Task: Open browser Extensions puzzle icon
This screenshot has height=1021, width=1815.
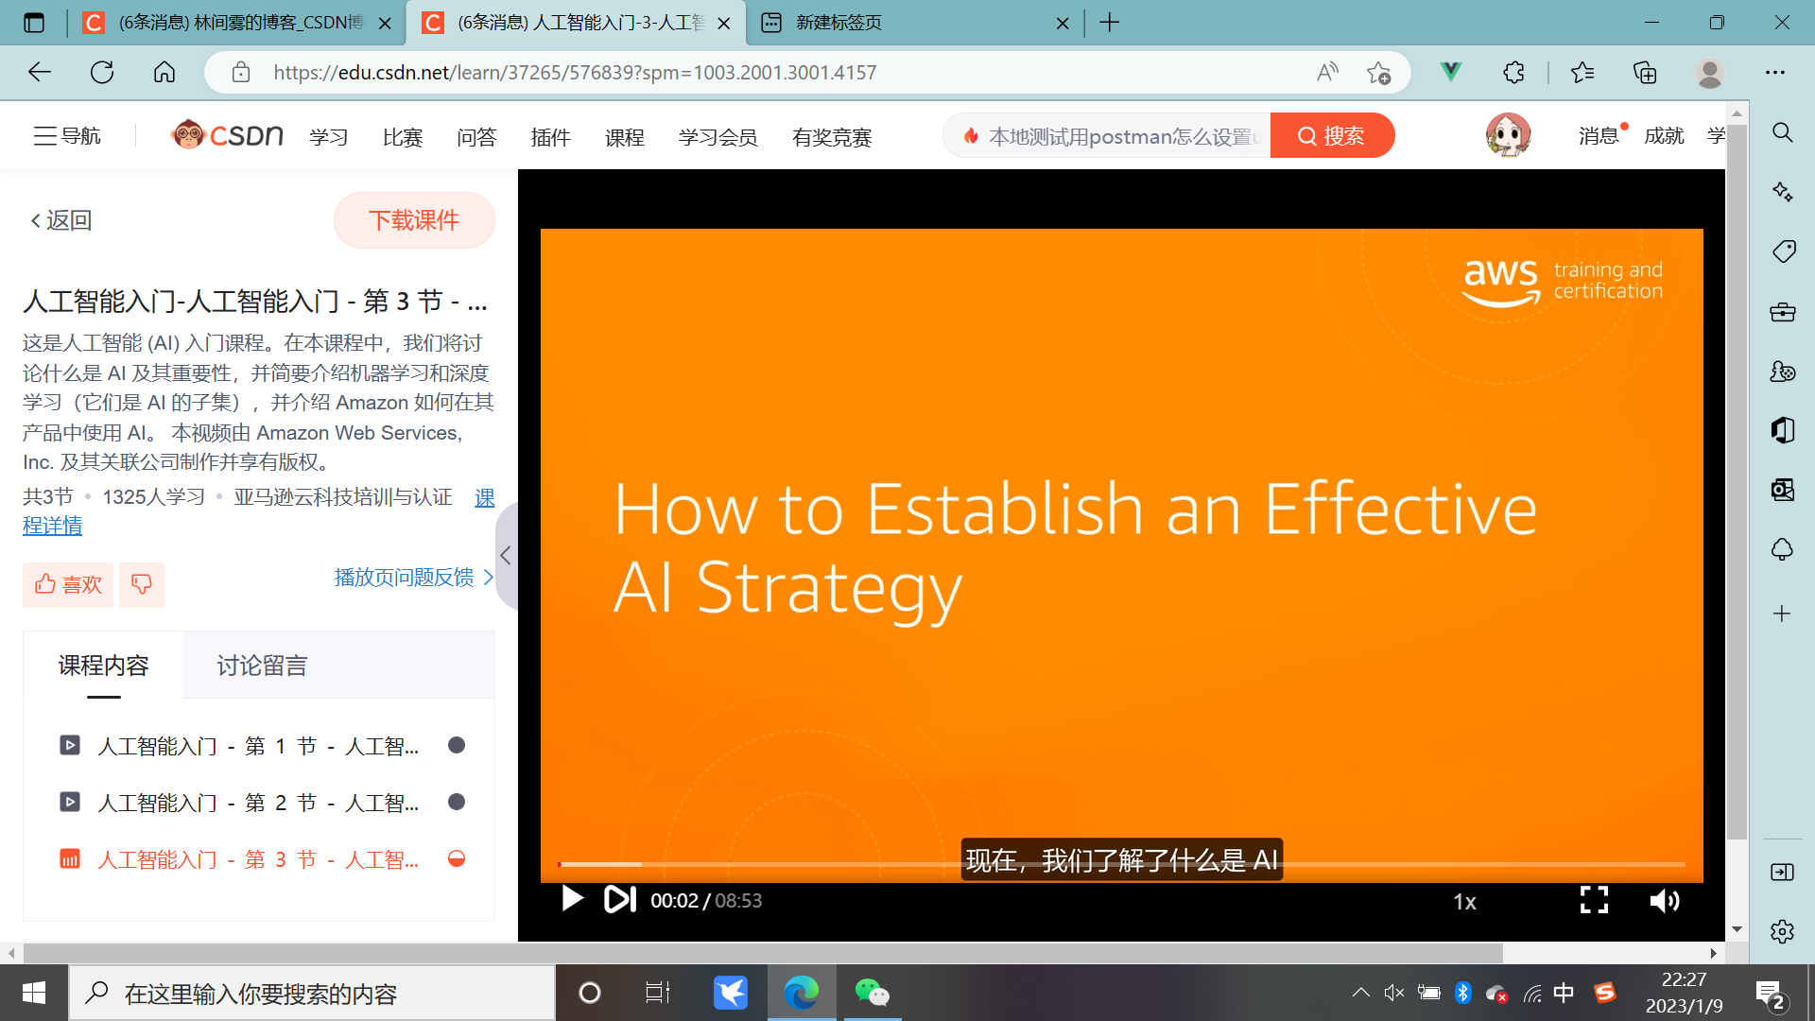Action: (1513, 73)
